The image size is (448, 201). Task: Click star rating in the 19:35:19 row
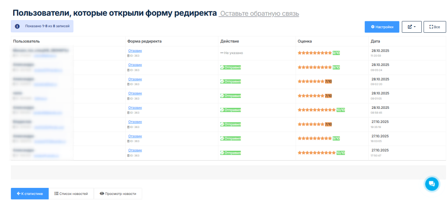click(311, 124)
